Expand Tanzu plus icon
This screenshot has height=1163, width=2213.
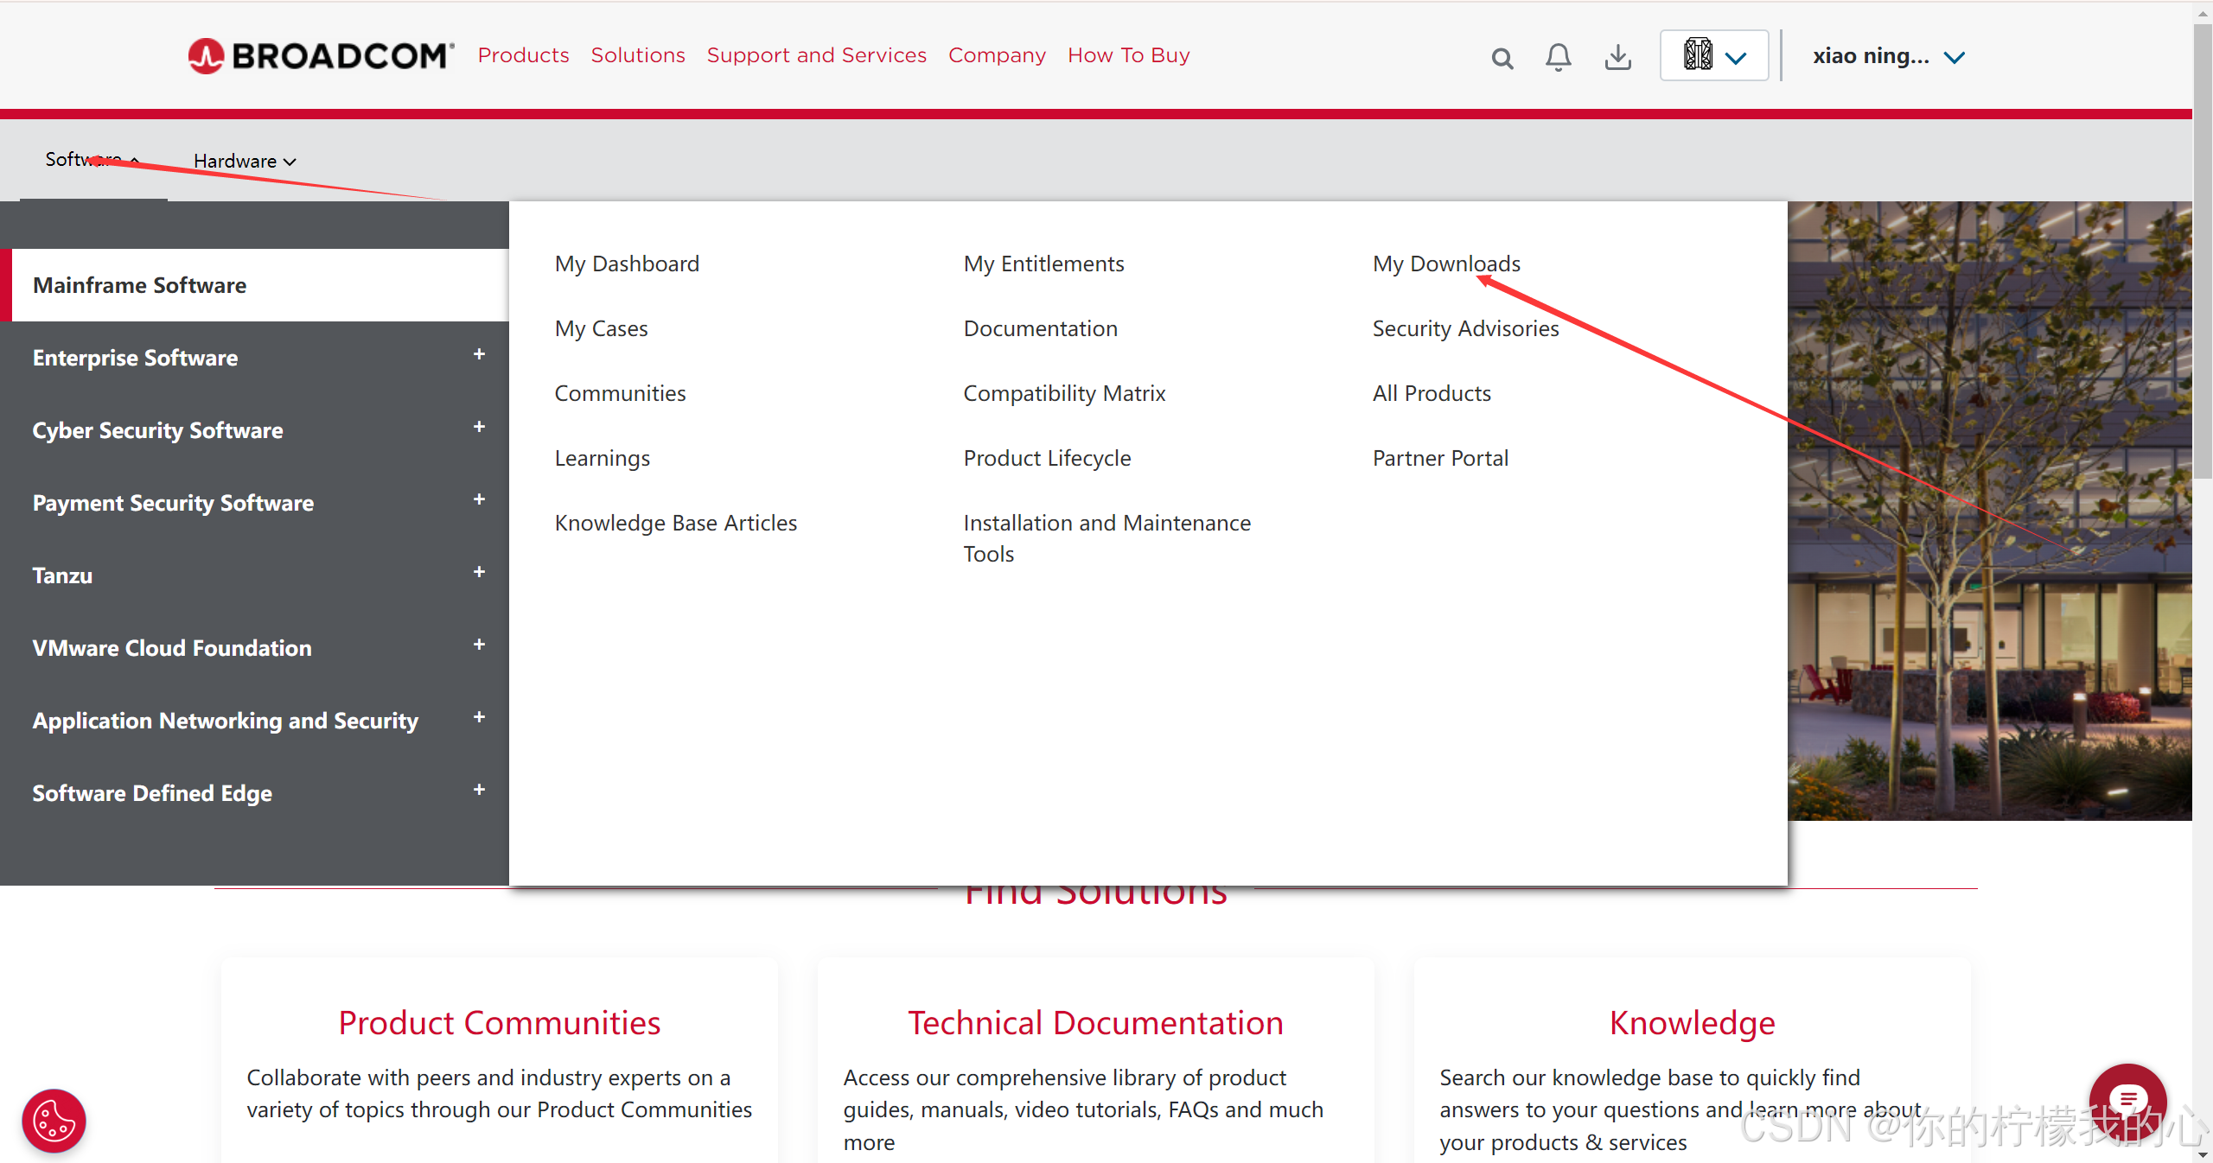click(x=479, y=572)
